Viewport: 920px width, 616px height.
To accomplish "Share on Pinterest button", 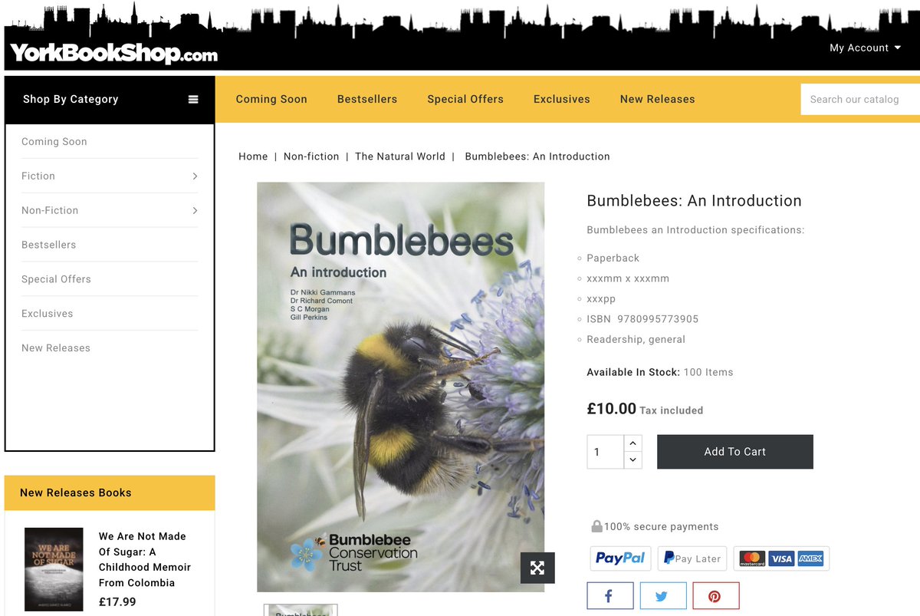I will click(716, 596).
